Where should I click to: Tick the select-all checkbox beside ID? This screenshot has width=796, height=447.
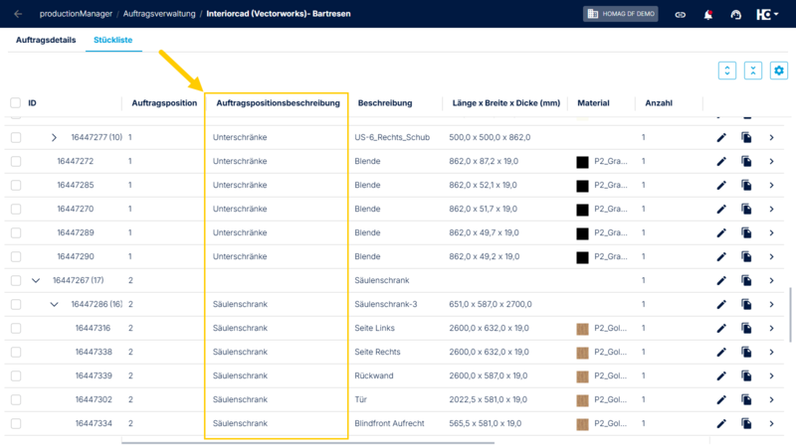(x=15, y=102)
